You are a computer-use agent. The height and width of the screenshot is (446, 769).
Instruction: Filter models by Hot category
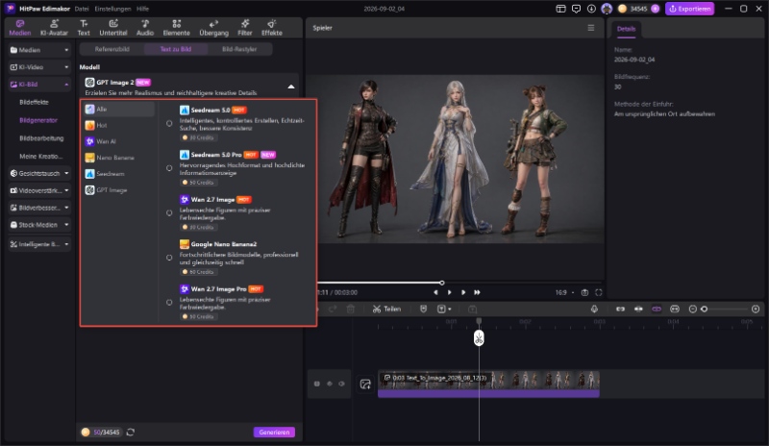[118, 125]
